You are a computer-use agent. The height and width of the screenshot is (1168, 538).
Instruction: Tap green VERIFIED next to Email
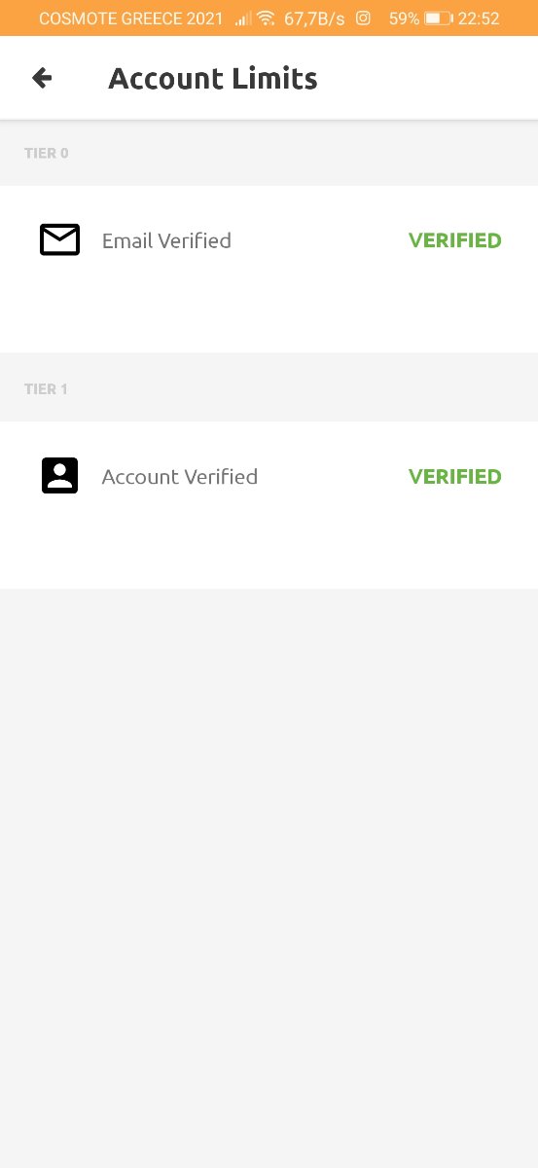tap(454, 240)
